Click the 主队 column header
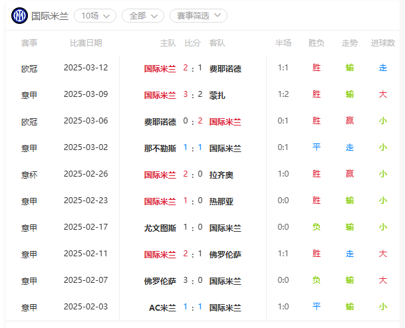405x328 pixels. (168, 42)
